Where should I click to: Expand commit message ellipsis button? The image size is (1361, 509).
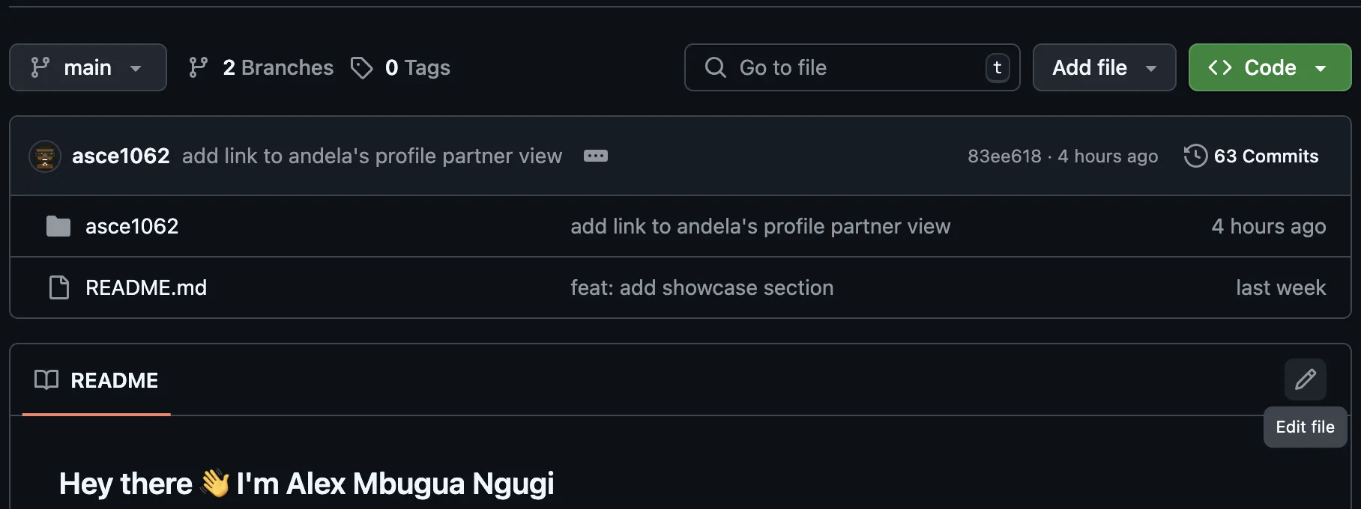point(596,156)
